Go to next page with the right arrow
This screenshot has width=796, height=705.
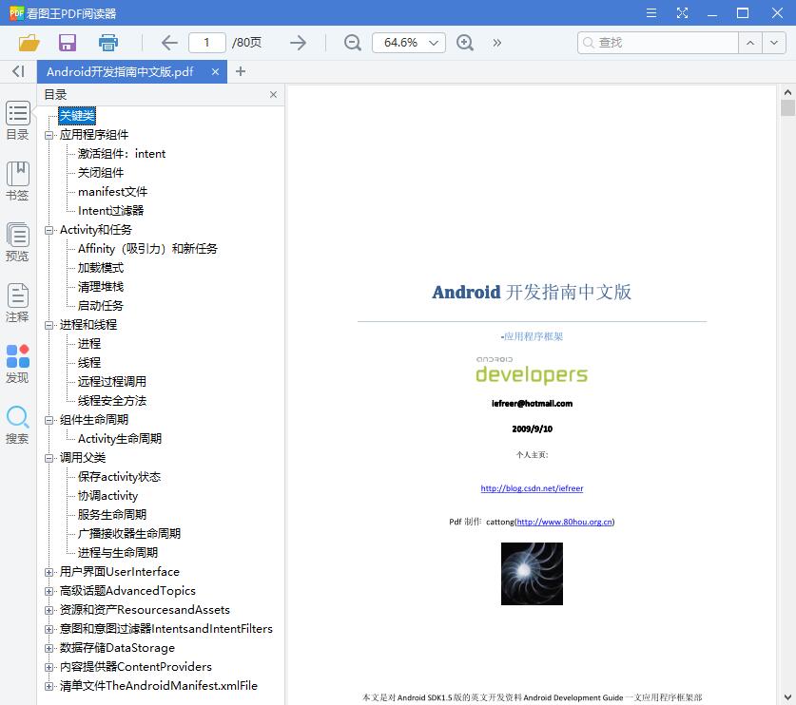(x=296, y=42)
